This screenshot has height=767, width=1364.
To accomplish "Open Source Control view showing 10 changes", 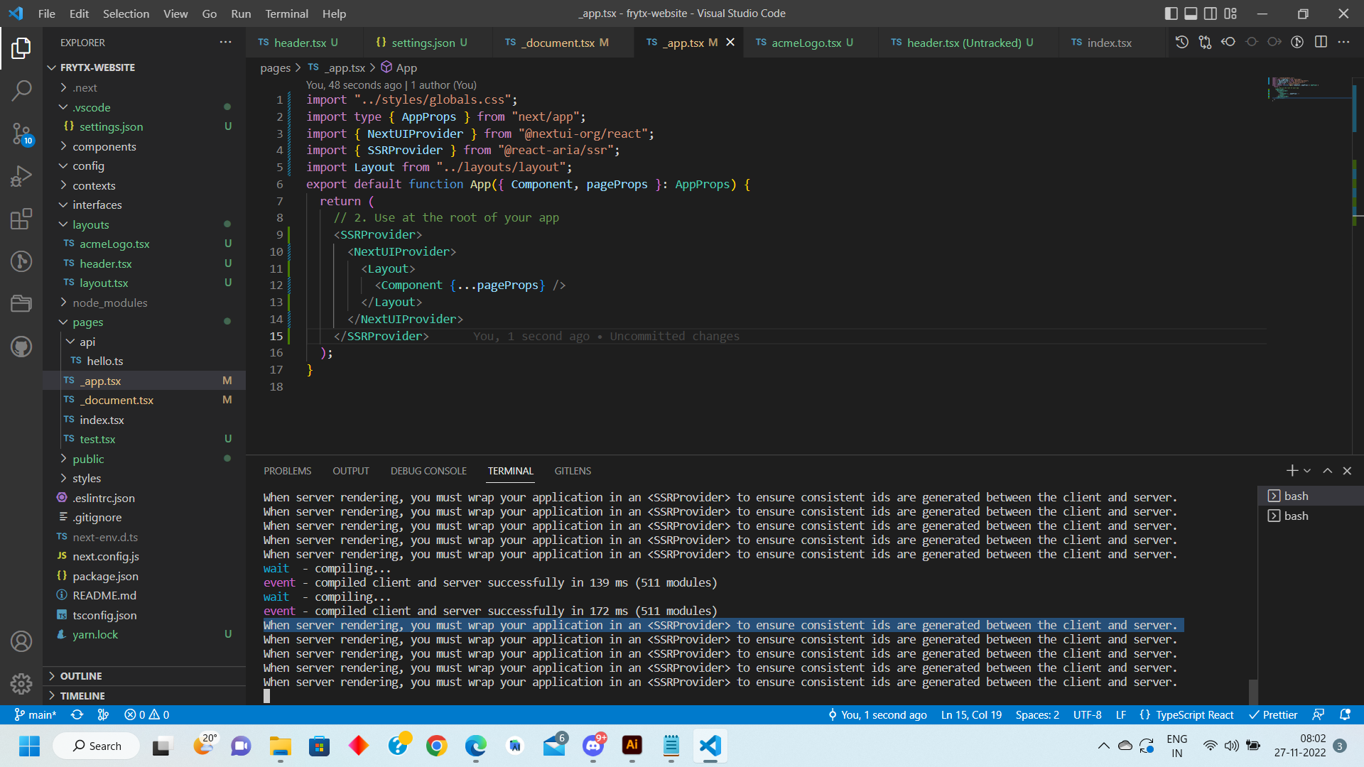I will pyautogui.click(x=21, y=134).
